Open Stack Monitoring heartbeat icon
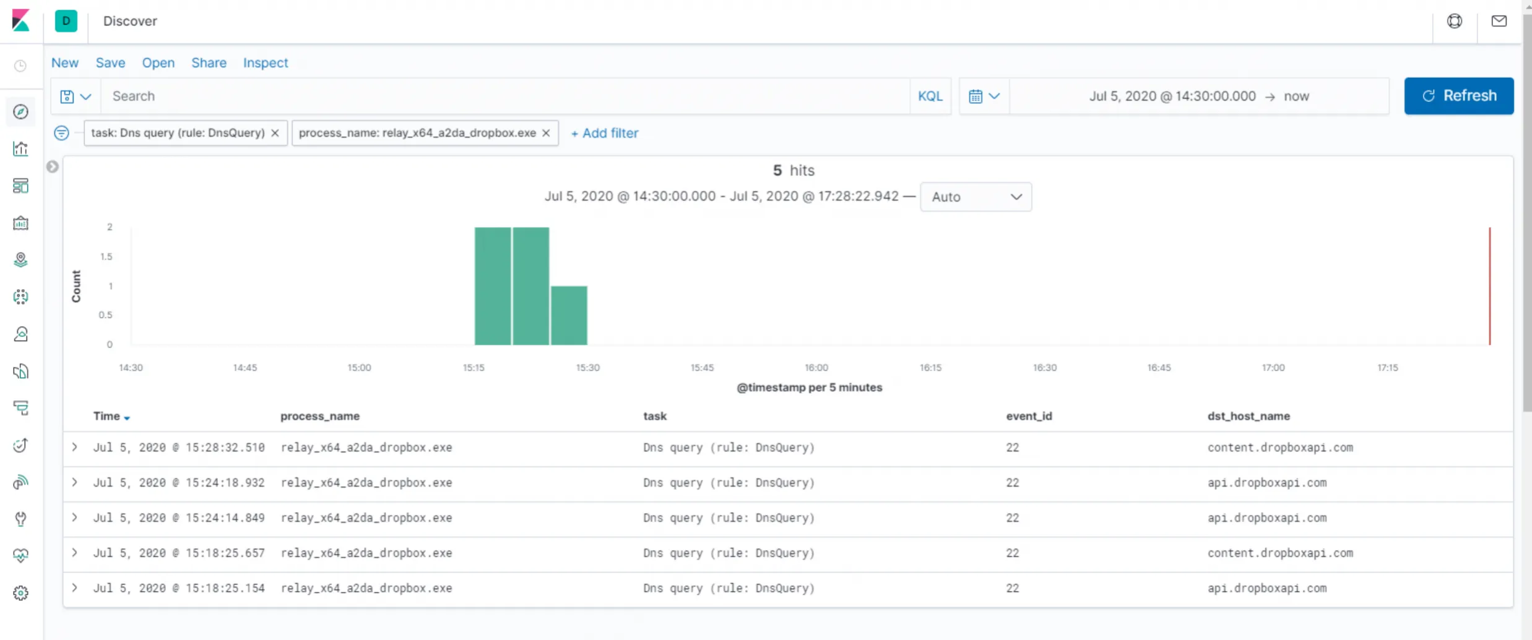Image resolution: width=1532 pixels, height=640 pixels. click(x=20, y=556)
